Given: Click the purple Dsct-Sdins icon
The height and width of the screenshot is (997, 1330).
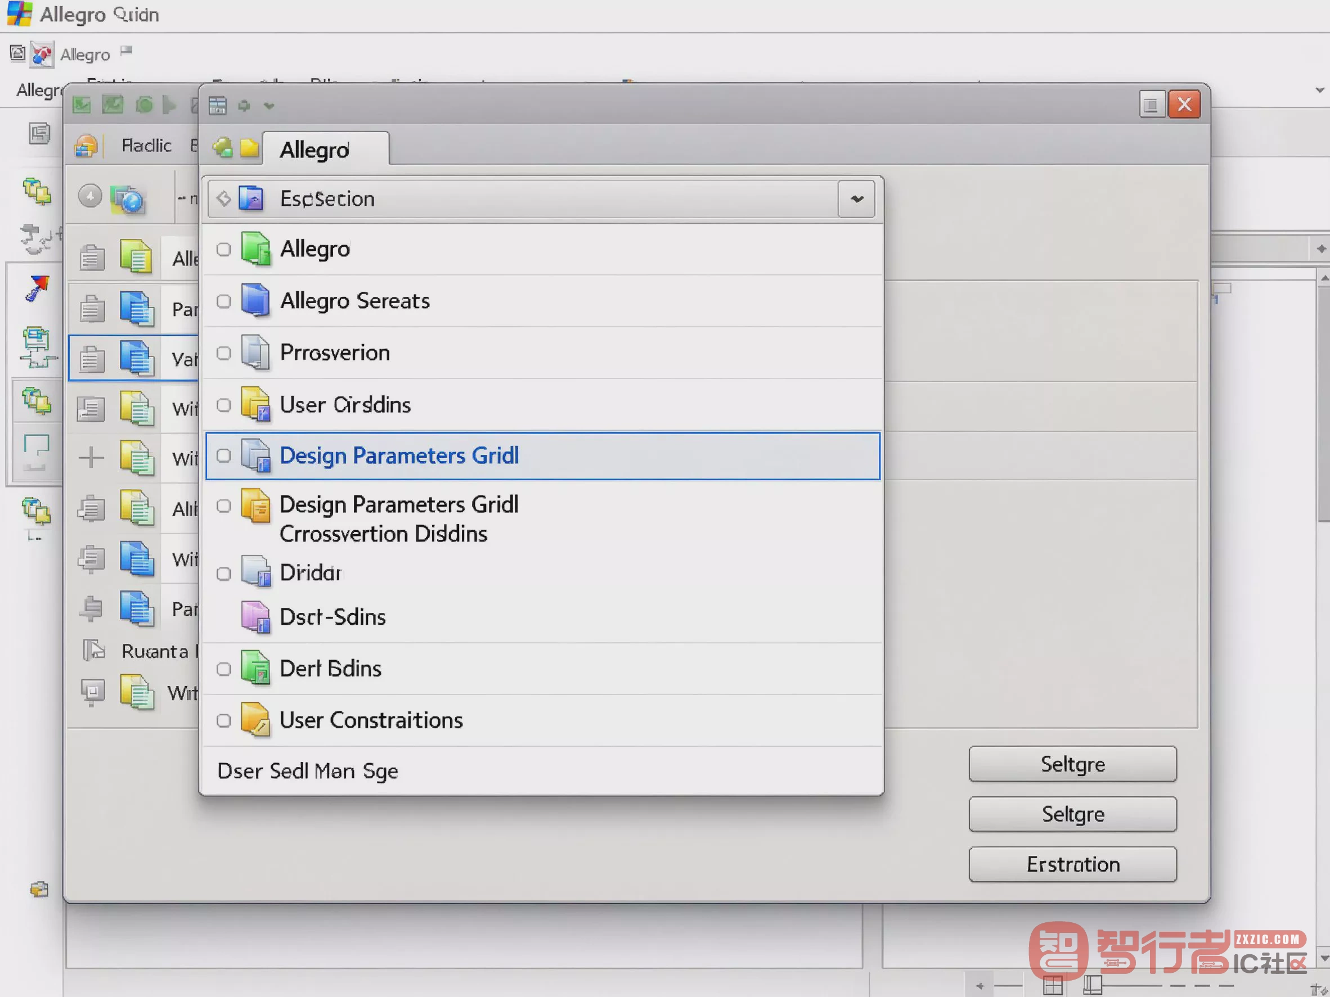Looking at the screenshot, I should 255,617.
